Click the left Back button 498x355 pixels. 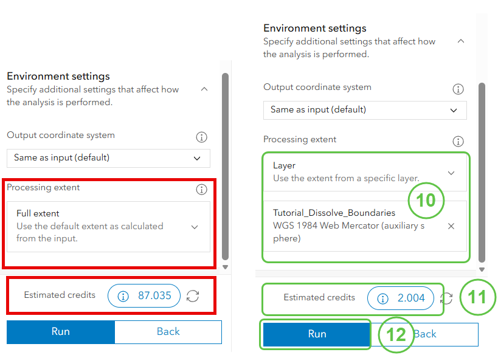pos(168,332)
